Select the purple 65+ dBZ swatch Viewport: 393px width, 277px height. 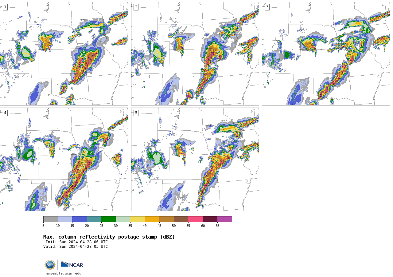tap(224, 219)
